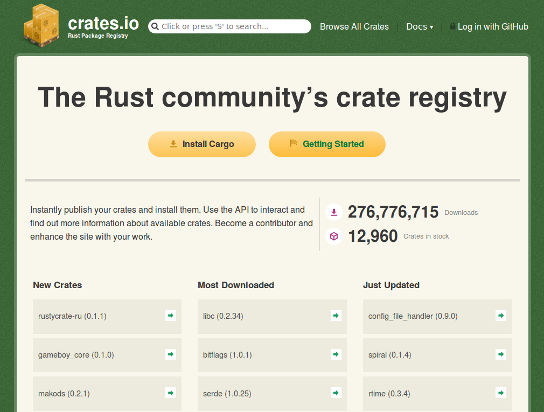This screenshot has height=412, width=544.
Task: Click the pink downloads icon
Action: pos(334,212)
